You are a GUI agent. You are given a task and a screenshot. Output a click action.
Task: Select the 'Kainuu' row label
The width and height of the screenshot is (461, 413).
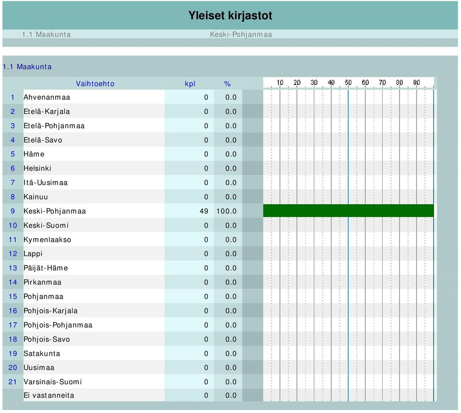(x=36, y=197)
